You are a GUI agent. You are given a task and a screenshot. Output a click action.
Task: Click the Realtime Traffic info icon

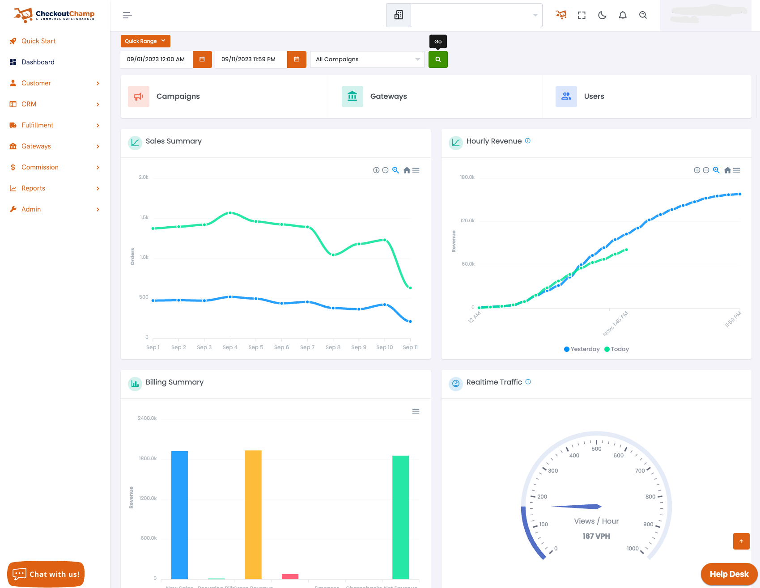pyautogui.click(x=528, y=382)
